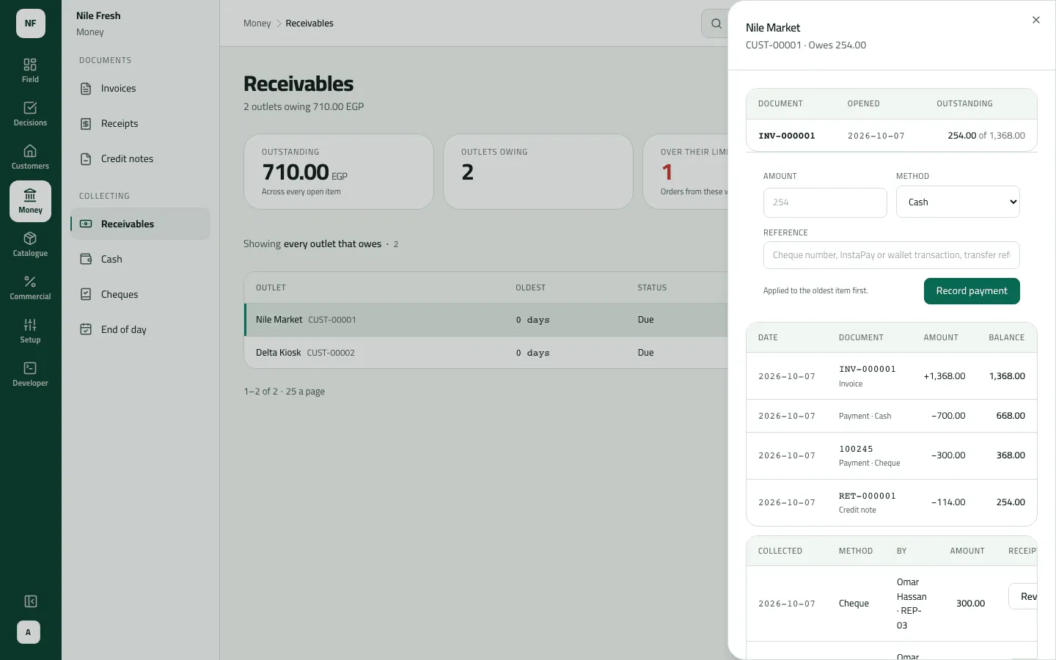This screenshot has height=660, width=1056.
Task: Click the Outlet column header
Action: [271, 287]
